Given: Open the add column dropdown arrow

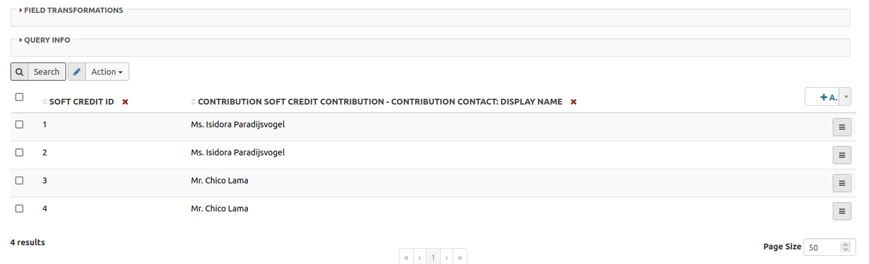Looking at the screenshot, I should click(846, 97).
